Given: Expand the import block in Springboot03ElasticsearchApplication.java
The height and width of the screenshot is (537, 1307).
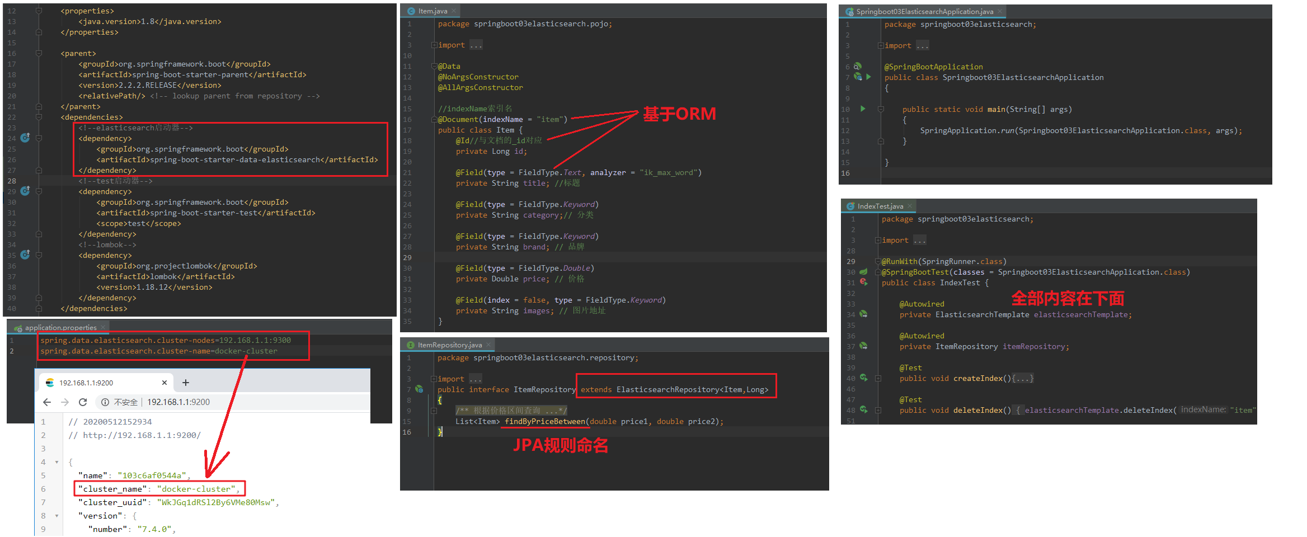Looking at the screenshot, I should tap(881, 45).
